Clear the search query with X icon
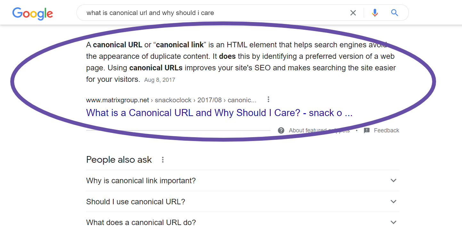Screen dimensions: 462x227 click(x=353, y=13)
